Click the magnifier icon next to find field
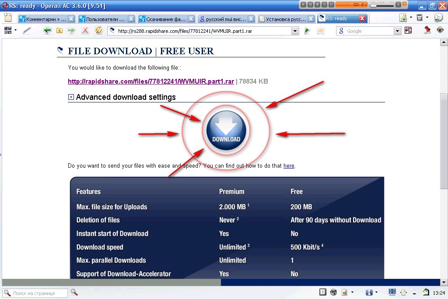Viewport: 448px width, 299px height. tap(74, 292)
